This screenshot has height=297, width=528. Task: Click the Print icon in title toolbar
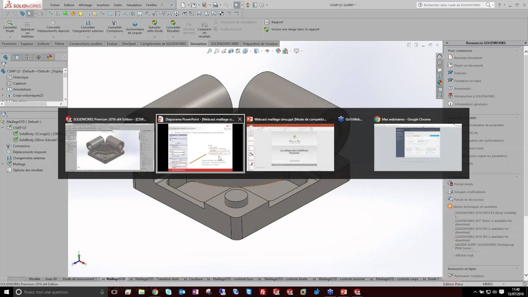click(x=215, y=5)
